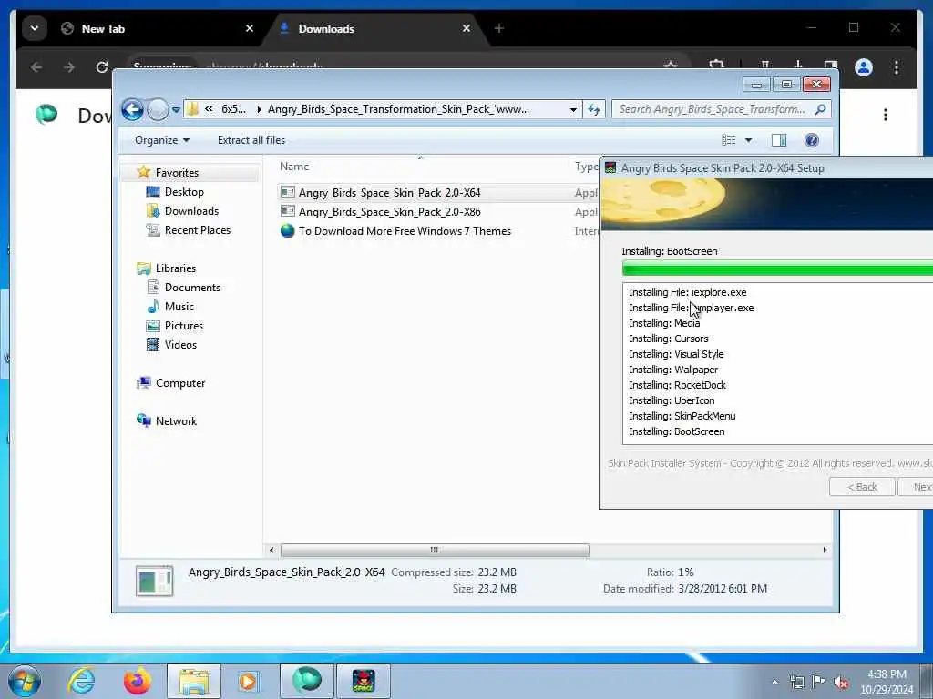Select Favorites in the navigation pane
Screen dimensions: 933x699
click(x=177, y=173)
